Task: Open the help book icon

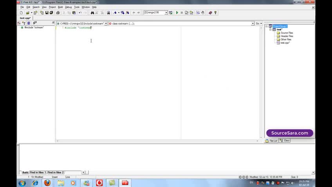Action: pos(210,12)
